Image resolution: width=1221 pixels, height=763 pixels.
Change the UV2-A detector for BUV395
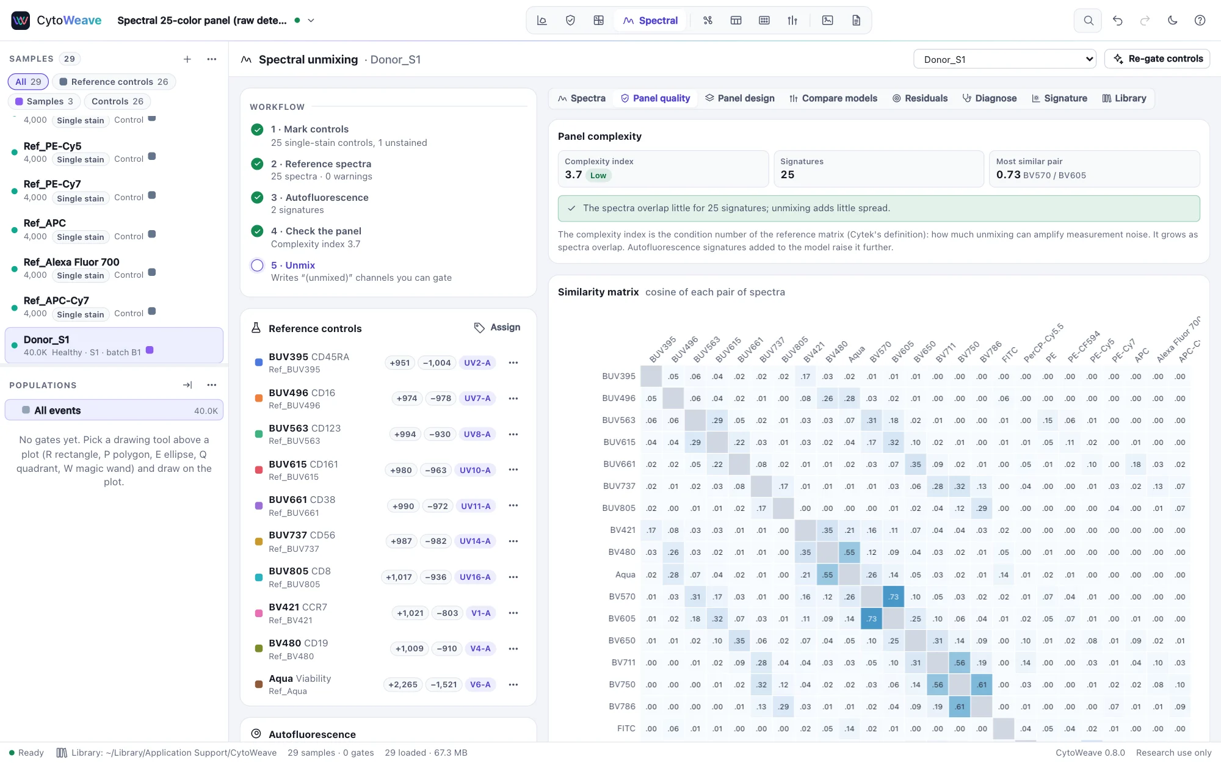point(477,363)
